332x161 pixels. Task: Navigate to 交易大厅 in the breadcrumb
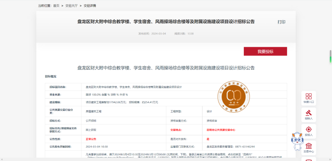[x=71, y=6]
